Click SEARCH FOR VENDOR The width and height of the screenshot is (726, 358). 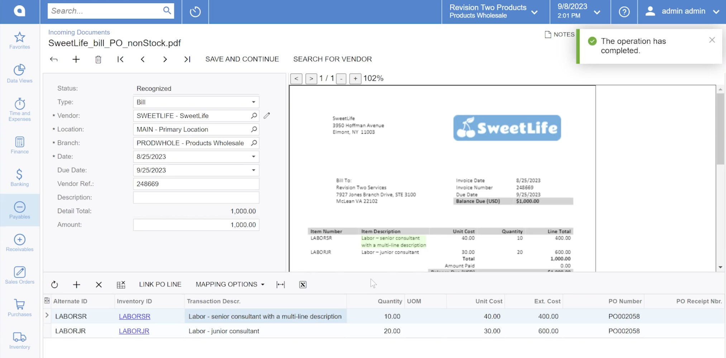click(333, 59)
